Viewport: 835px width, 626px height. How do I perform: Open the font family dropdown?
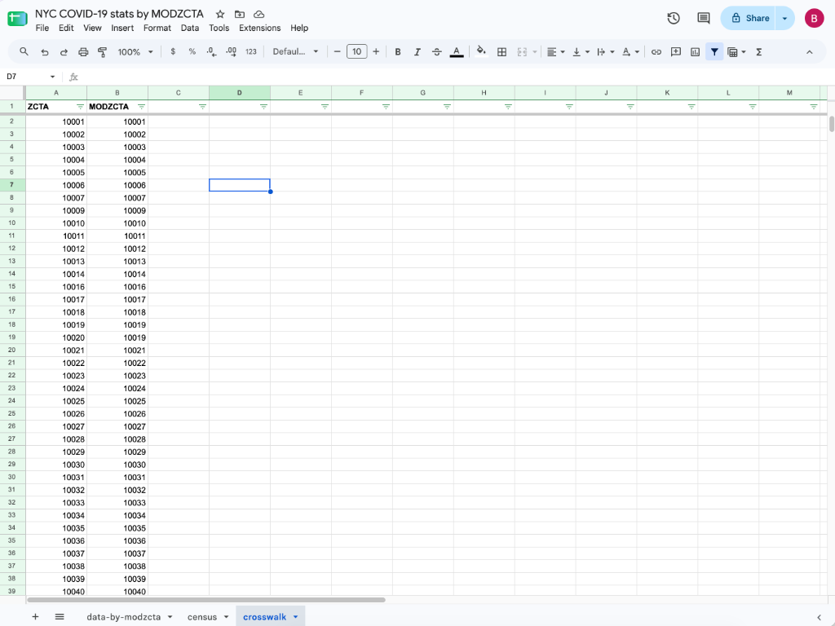coord(295,51)
